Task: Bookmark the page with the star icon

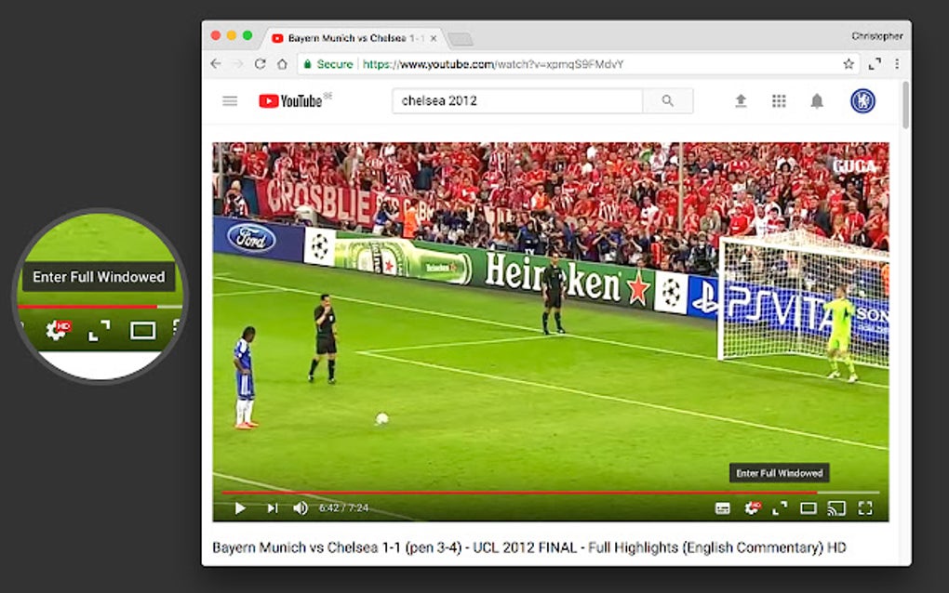Action: coord(849,64)
